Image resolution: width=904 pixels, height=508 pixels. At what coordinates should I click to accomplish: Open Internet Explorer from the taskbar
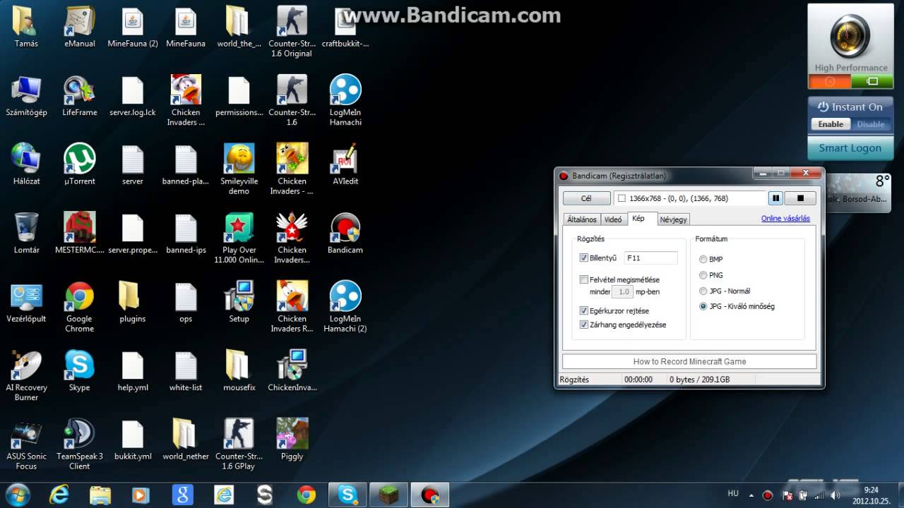click(x=59, y=495)
